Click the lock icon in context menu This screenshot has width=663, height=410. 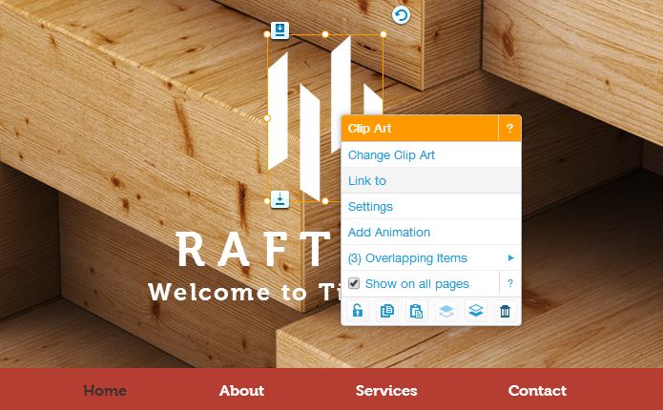[358, 311]
